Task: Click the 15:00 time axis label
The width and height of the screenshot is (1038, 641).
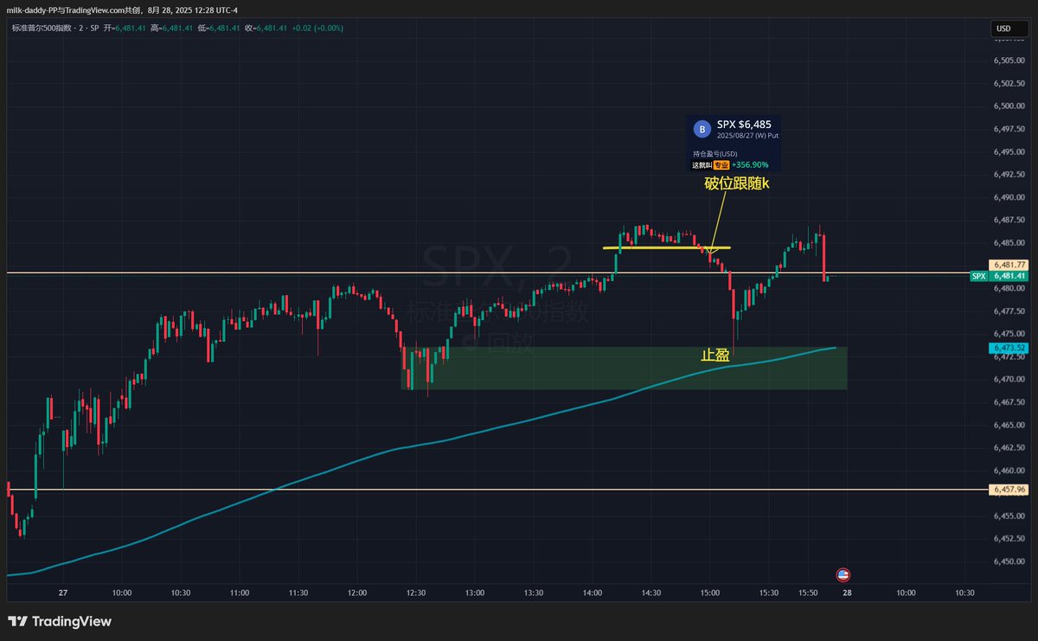Action: pos(709,593)
